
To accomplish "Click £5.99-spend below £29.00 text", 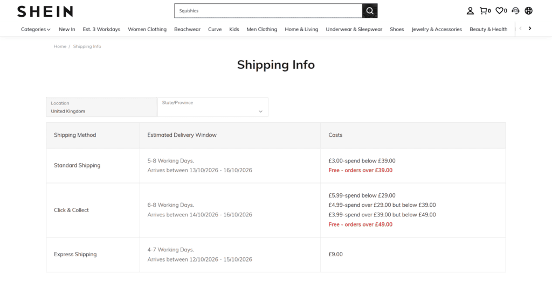I will 362,195.
